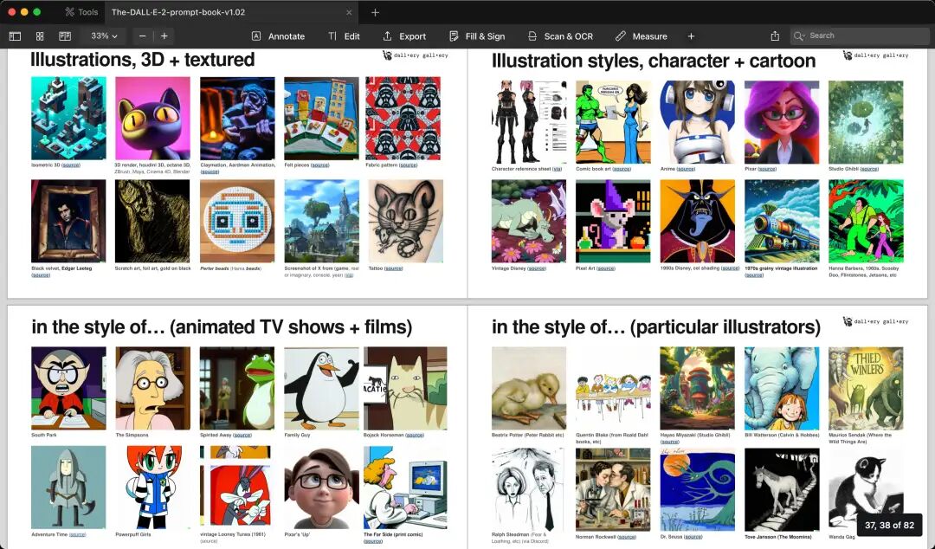The image size is (935, 549).
Task: Follow the Spirited Away source link
Action: pyautogui.click(x=242, y=435)
